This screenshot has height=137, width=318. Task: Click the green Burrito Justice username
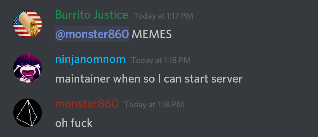pyautogui.click(x=92, y=15)
